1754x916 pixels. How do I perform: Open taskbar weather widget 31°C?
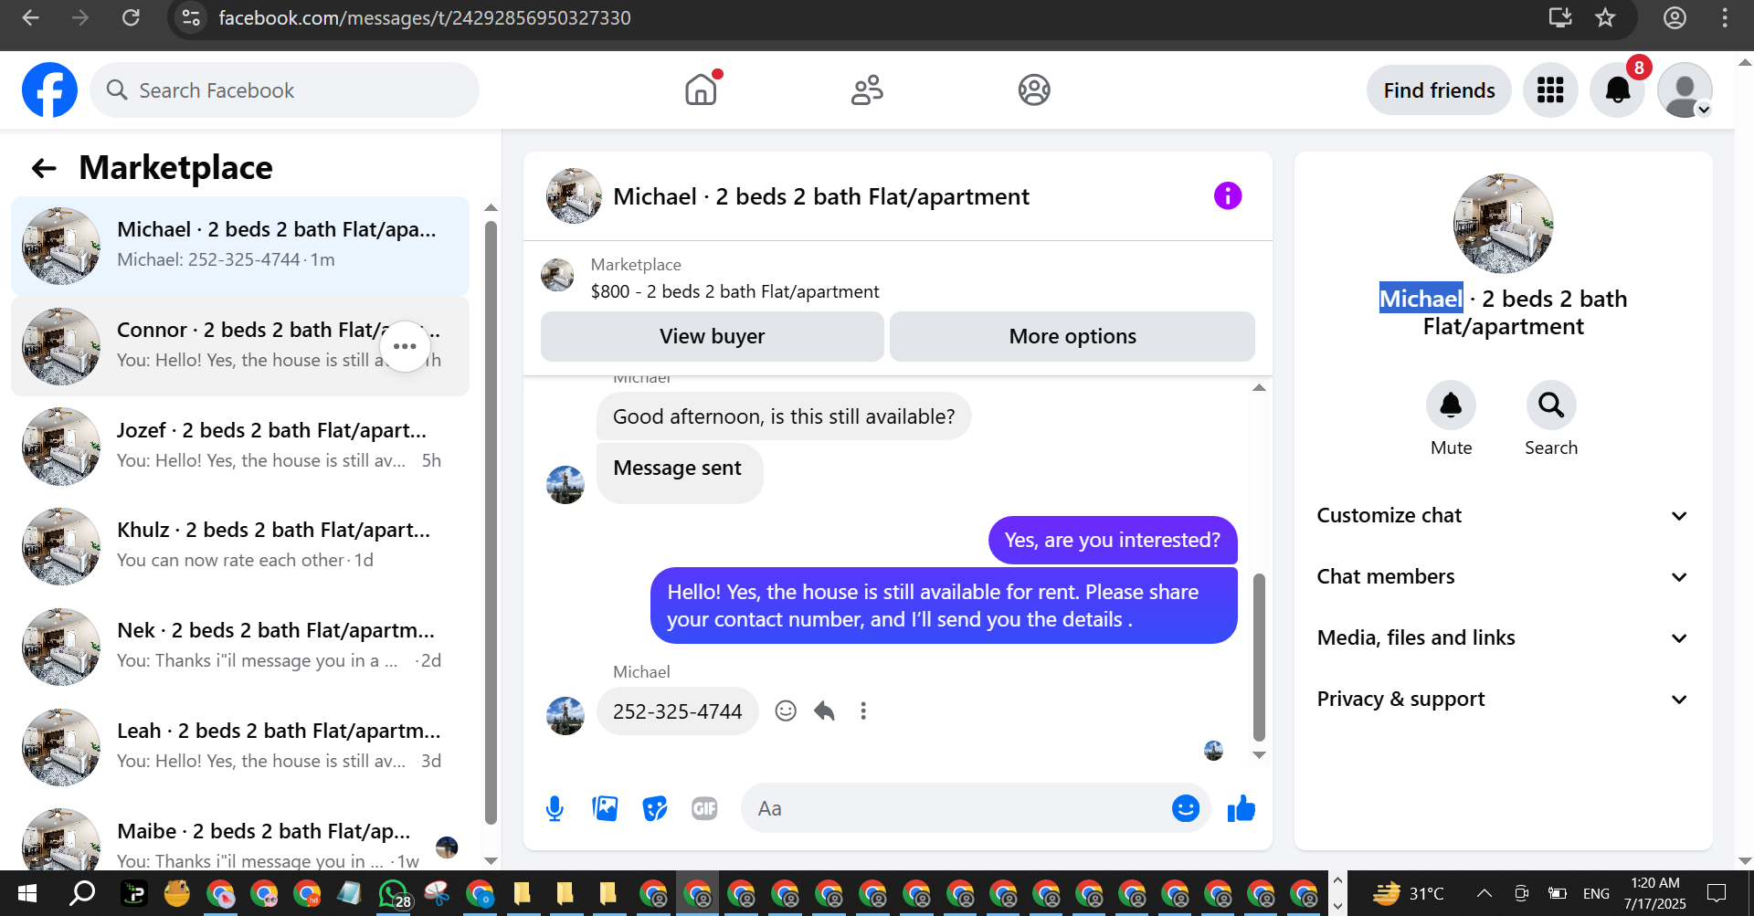(1409, 893)
